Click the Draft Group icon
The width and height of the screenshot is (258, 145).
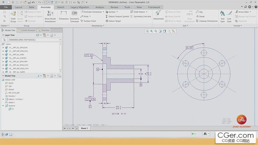click(x=13, y=13)
